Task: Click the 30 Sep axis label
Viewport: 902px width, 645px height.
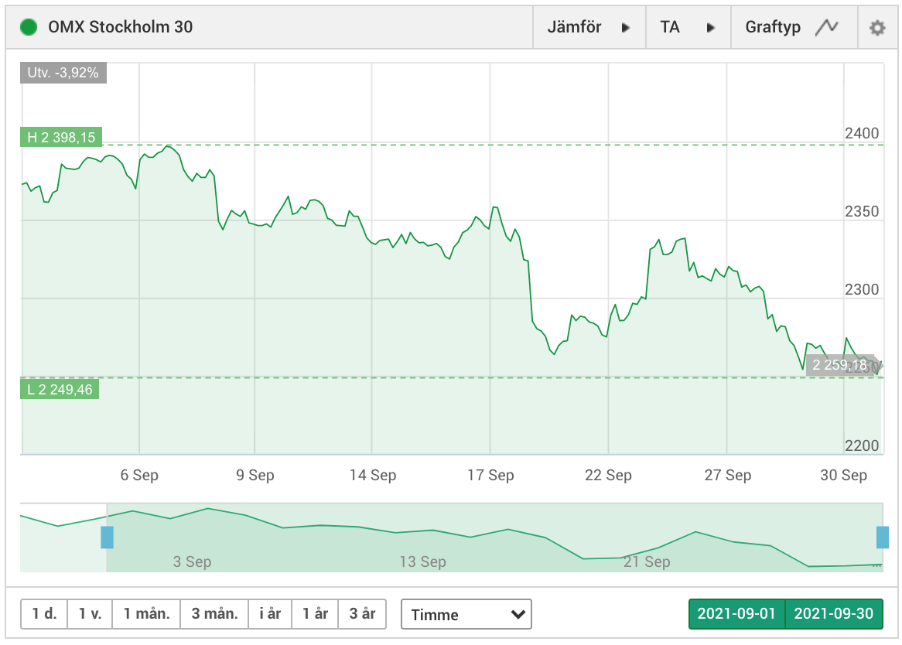Action: pos(843,475)
